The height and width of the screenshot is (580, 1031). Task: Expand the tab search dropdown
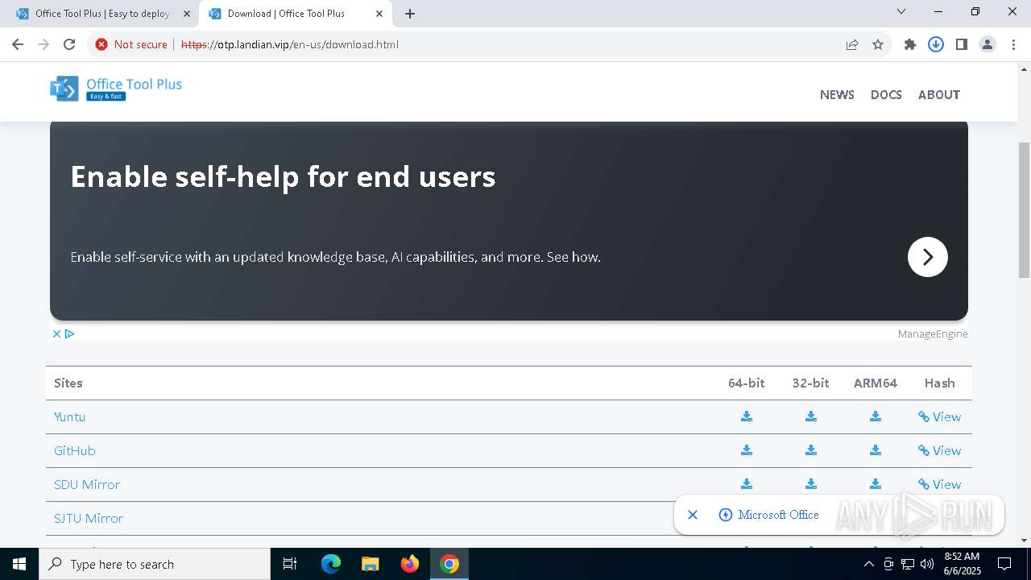(901, 12)
